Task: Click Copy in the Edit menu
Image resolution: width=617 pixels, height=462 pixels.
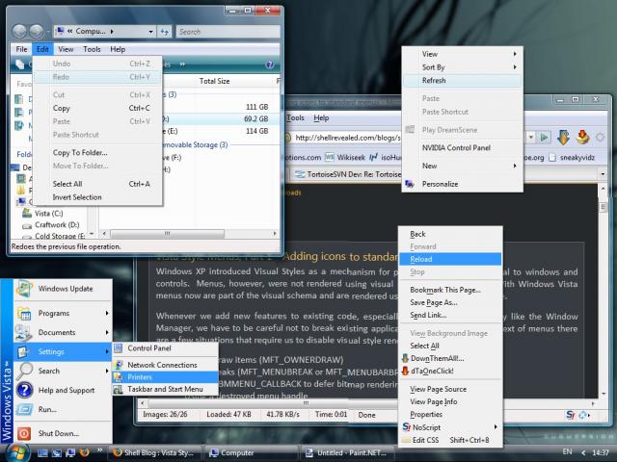Action: coord(97,108)
